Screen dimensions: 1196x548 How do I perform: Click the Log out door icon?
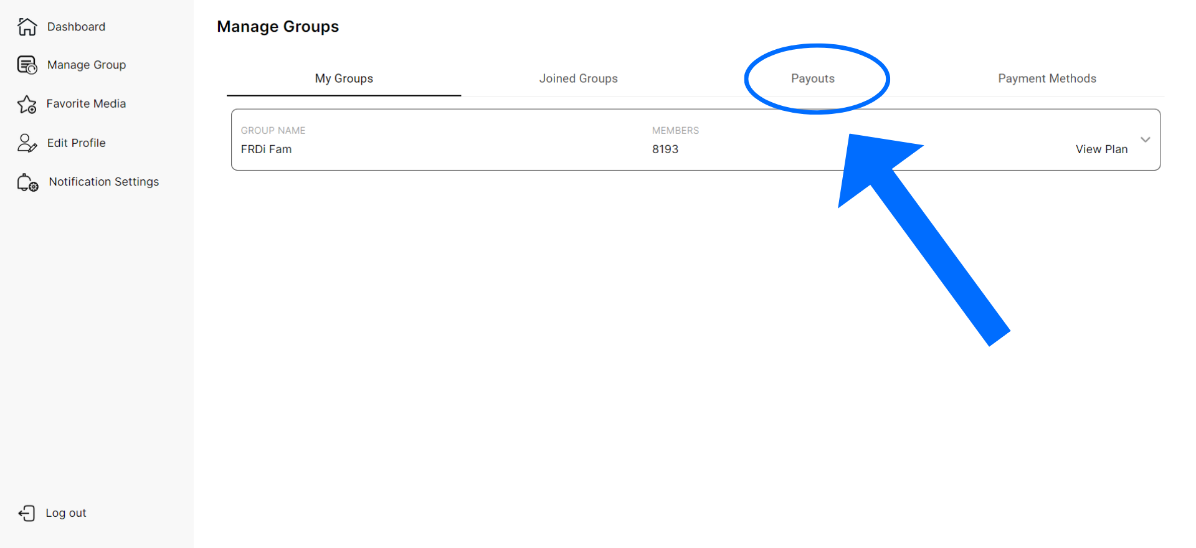[27, 513]
